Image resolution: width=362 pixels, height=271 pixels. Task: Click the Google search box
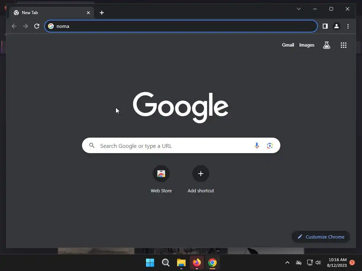tap(181, 146)
